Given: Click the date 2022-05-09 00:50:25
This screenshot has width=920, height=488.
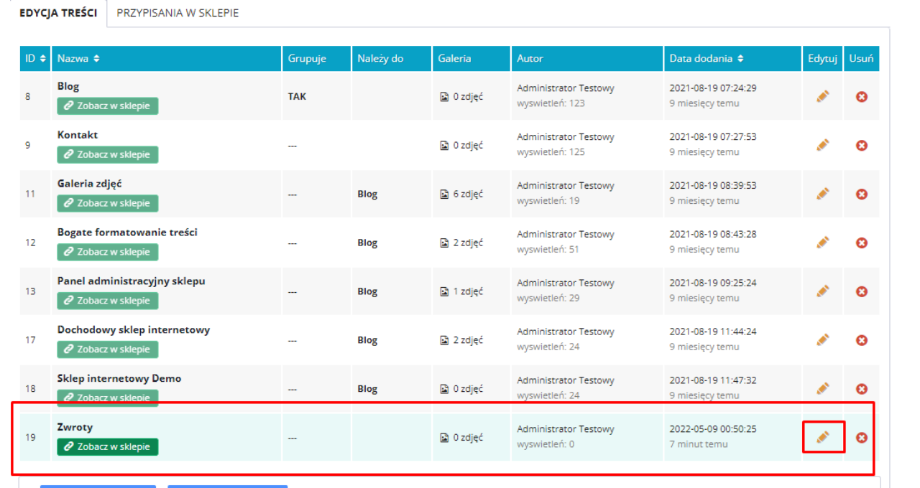Looking at the screenshot, I should [x=713, y=429].
